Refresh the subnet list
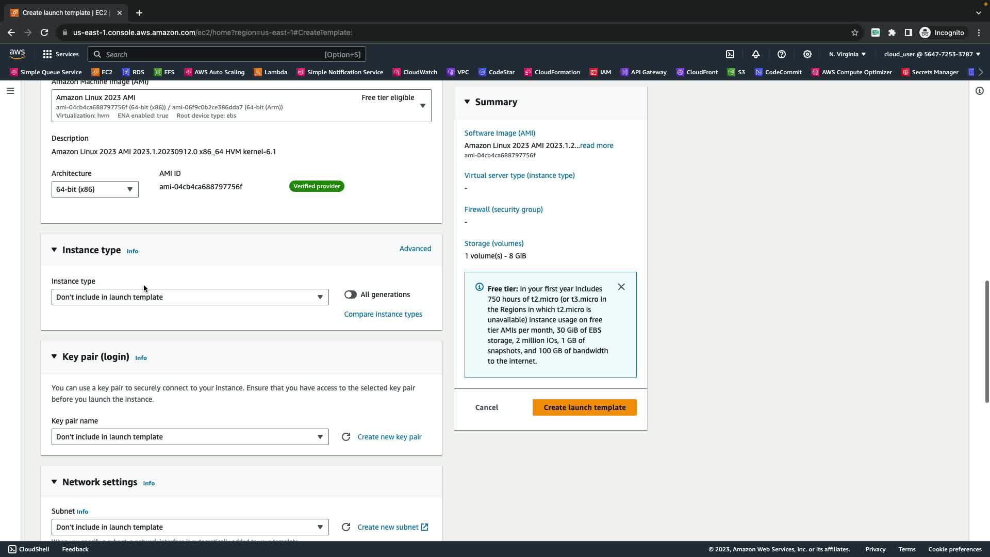The image size is (990, 557). (x=346, y=527)
